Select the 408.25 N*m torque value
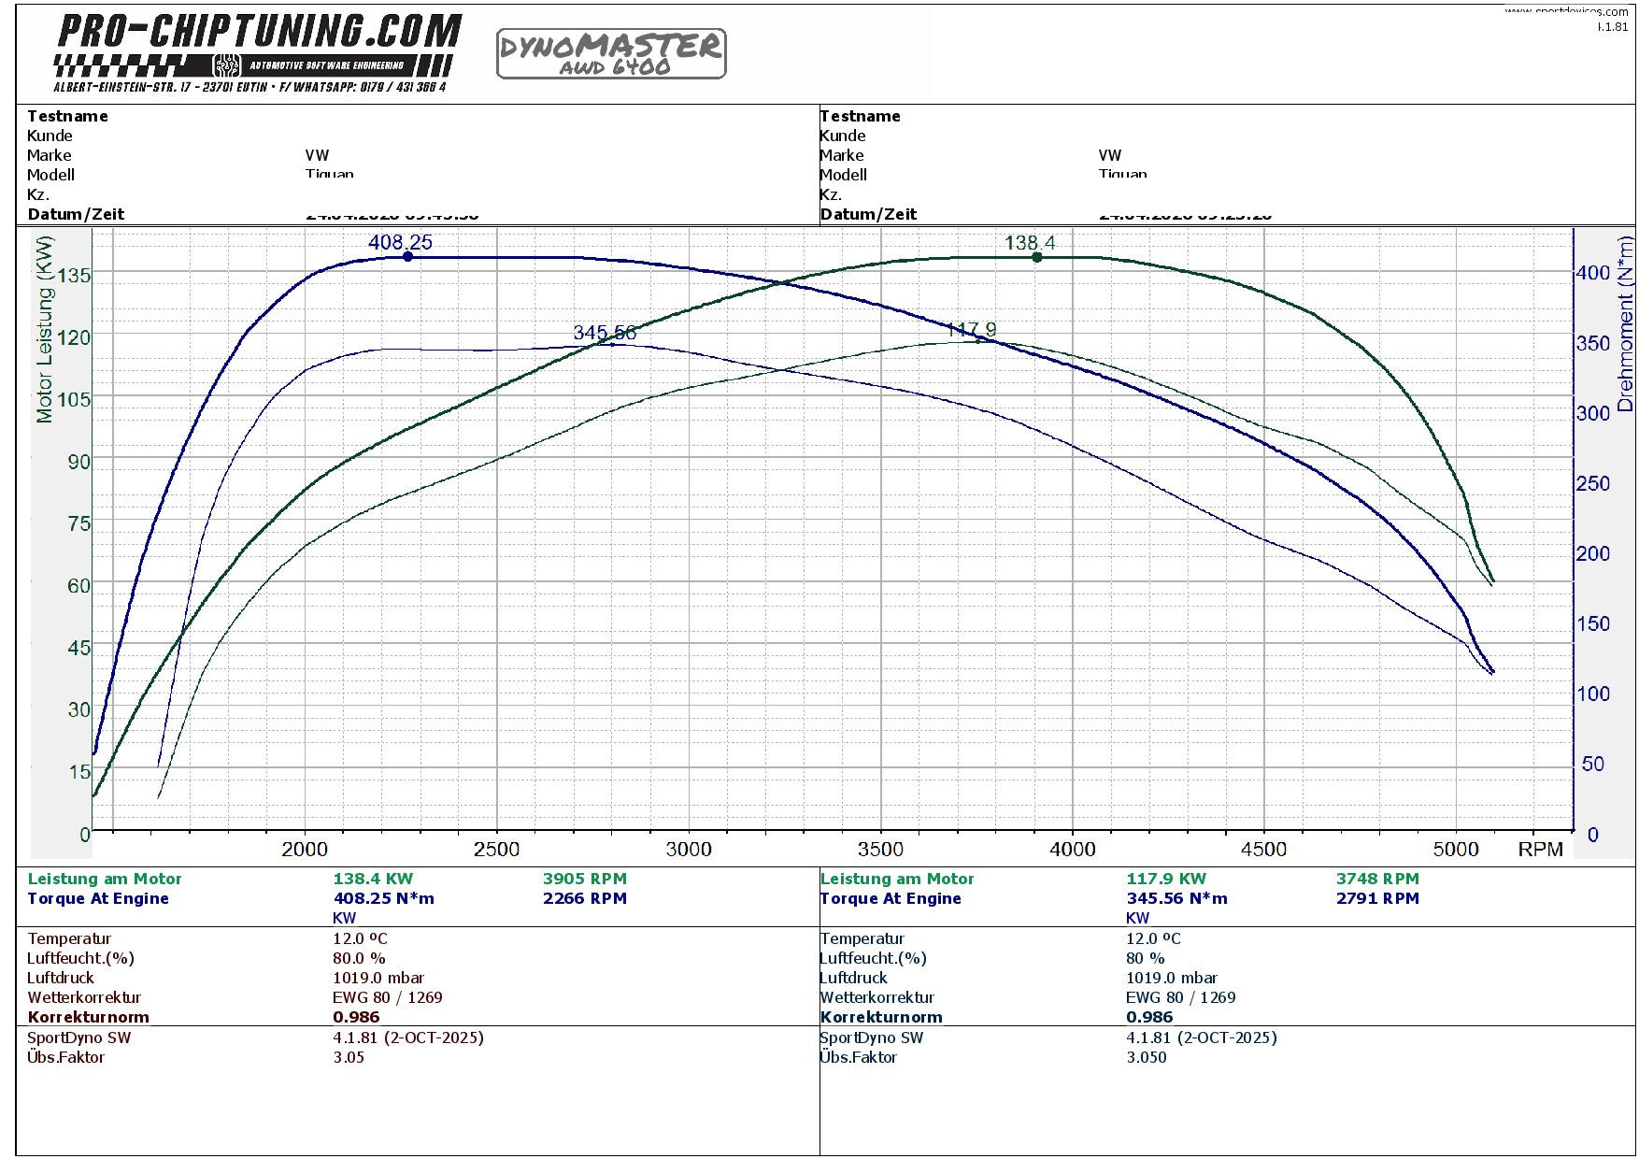 point(383,898)
